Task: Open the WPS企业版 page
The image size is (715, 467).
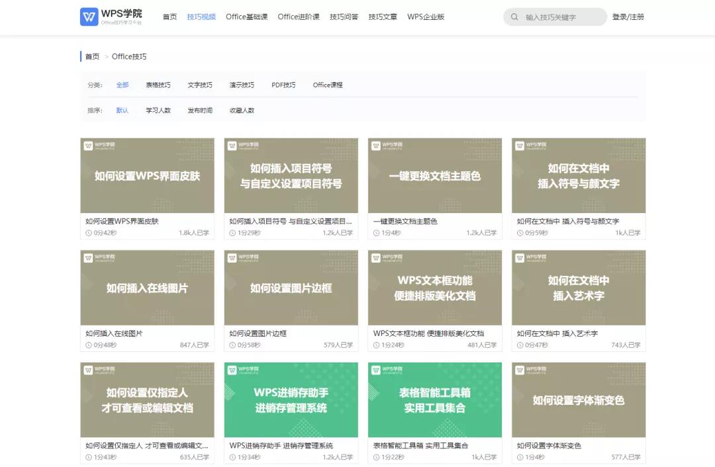Action: (426, 17)
